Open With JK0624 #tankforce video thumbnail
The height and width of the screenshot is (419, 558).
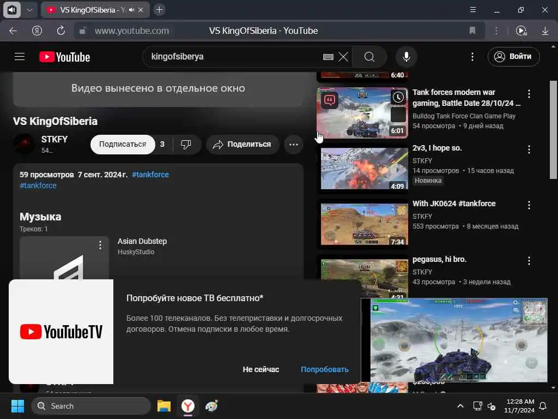[365, 224]
